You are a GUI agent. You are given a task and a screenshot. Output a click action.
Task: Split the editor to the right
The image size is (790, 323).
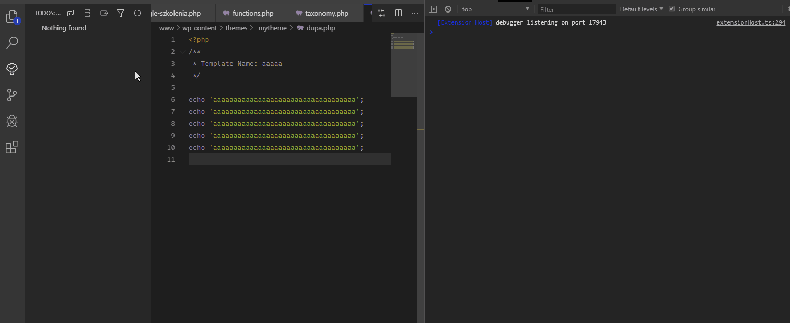[398, 13]
